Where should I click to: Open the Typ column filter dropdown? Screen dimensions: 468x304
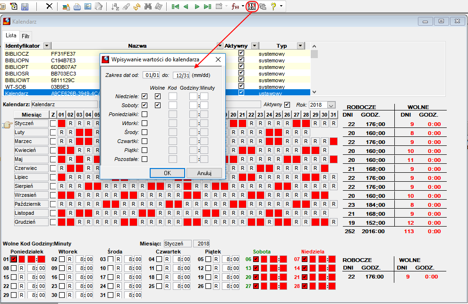[300, 46]
